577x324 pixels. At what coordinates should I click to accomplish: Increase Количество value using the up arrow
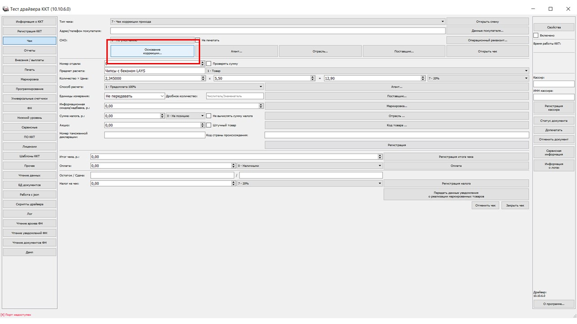coord(203,77)
